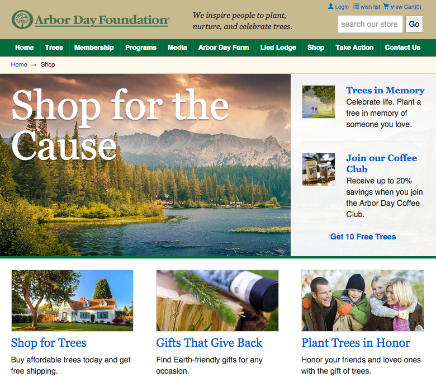Click the Gifts That Give Back image
The width and height of the screenshot is (436, 377).
pyautogui.click(x=217, y=300)
